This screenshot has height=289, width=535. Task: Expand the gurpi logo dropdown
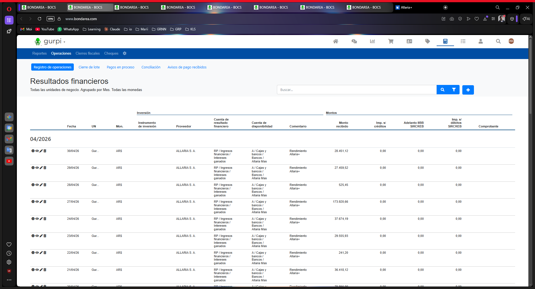[64, 42]
